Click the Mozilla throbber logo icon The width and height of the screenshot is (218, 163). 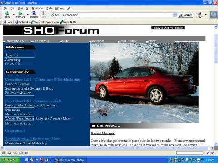tap(213, 15)
